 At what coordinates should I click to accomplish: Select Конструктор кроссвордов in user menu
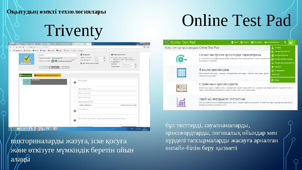point(282,59)
